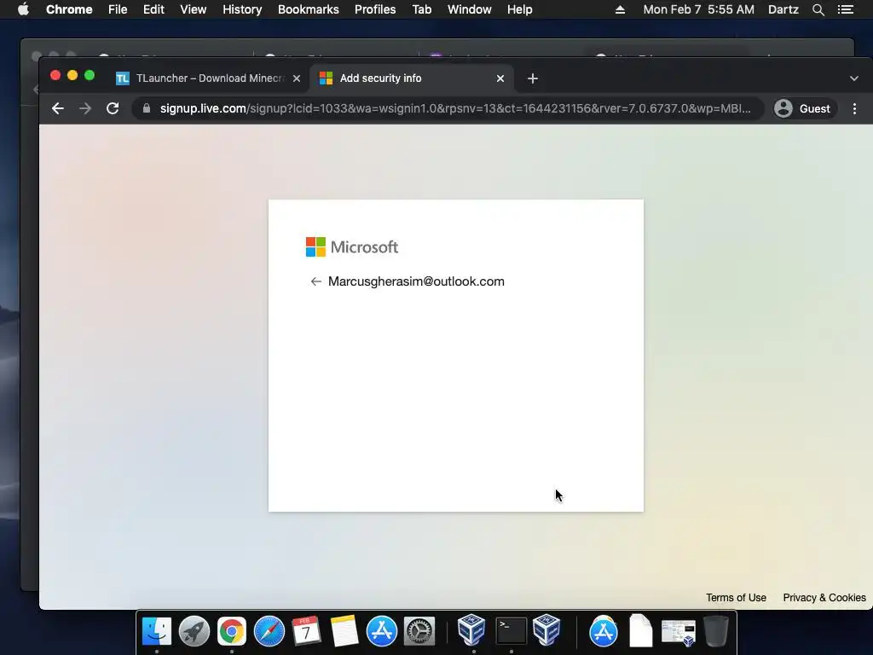Open Notes in the Dock
Viewport: 873px width, 655px height.
pos(344,631)
